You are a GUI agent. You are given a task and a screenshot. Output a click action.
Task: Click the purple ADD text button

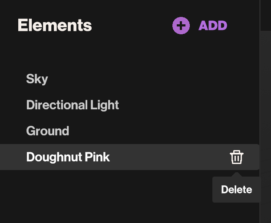click(x=213, y=26)
